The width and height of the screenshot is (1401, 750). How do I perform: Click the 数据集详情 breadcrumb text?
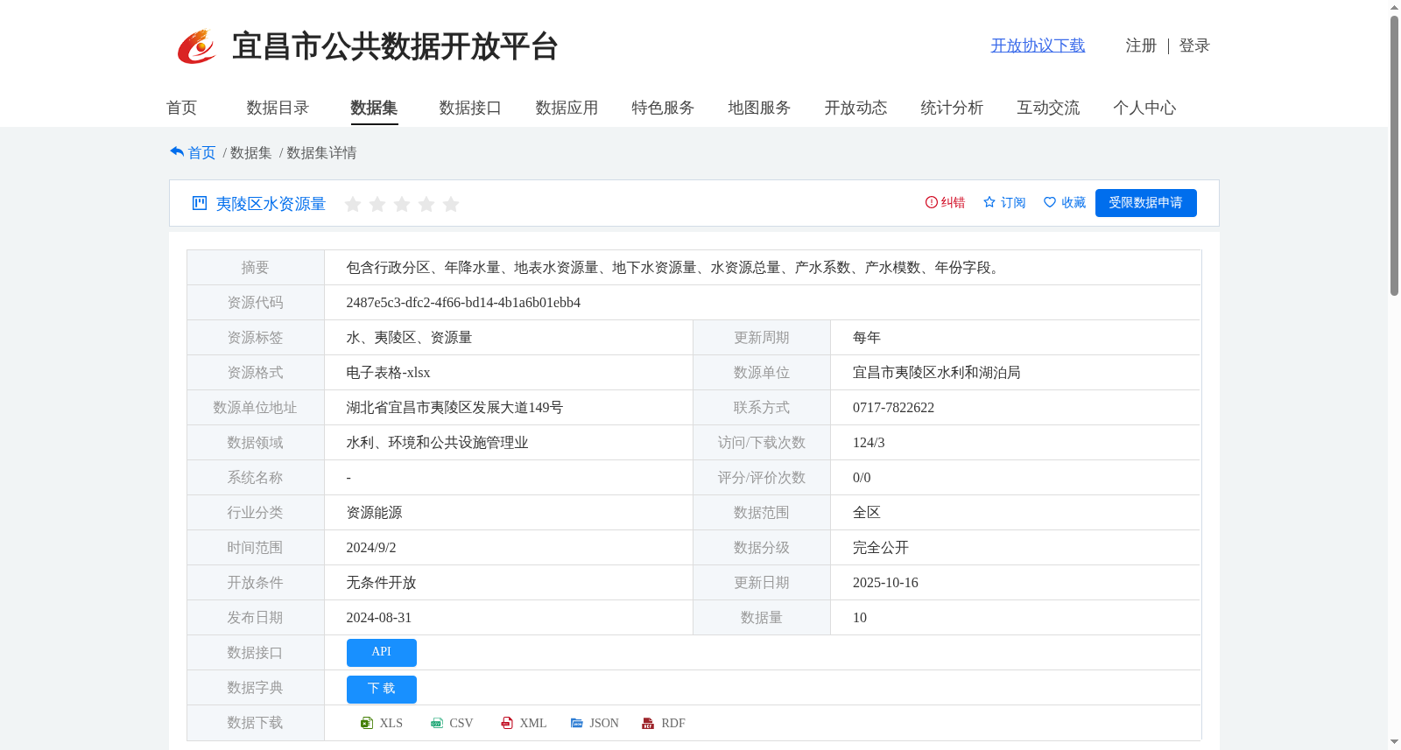pyautogui.click(x=321, y=152)
